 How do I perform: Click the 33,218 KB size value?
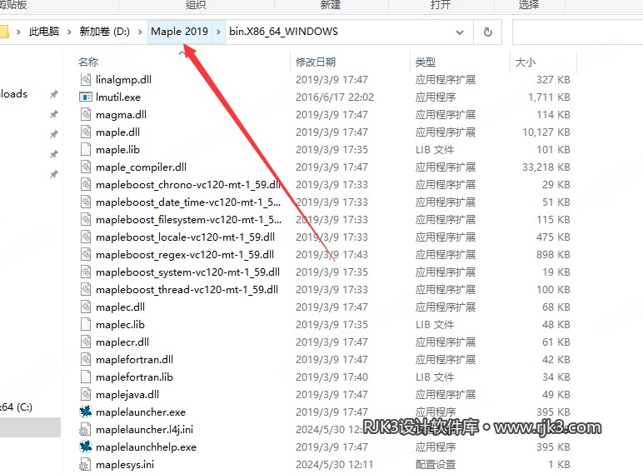tap(546, 167)
